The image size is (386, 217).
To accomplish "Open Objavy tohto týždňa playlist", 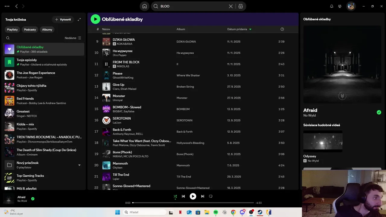I will click(44, 88).
